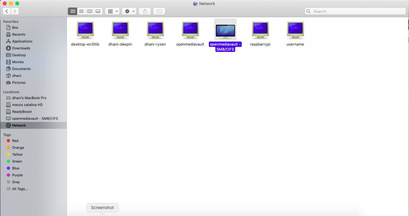The height and width of the screenshot is (216, 409).
Task: Filter by the Yellow tag
Action: 34,155
